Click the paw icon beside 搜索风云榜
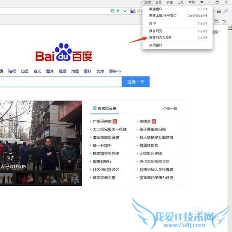The height and width of the screenshot is (232, 232). tap(95, 108)
